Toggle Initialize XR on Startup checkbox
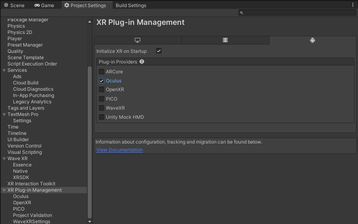The image size is (358, 224). 159,51
